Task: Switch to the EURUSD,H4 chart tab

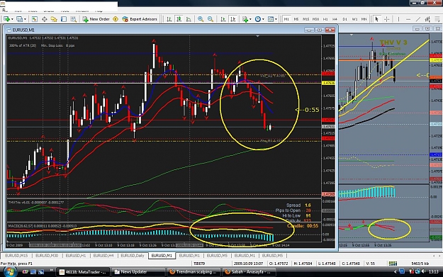Action: [103, 256]
